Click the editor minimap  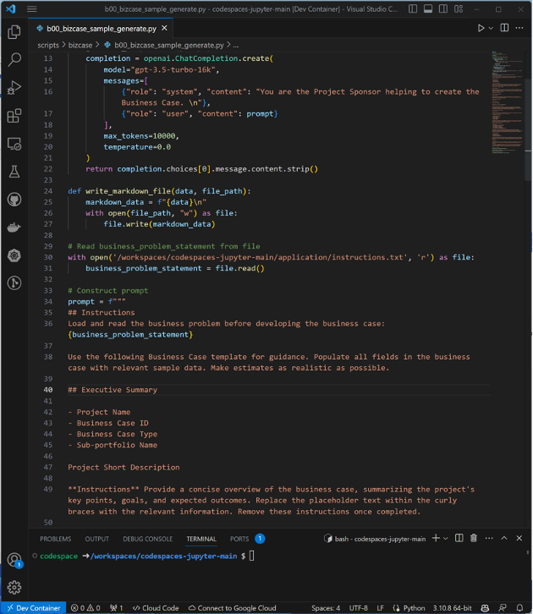coord(508,101)
